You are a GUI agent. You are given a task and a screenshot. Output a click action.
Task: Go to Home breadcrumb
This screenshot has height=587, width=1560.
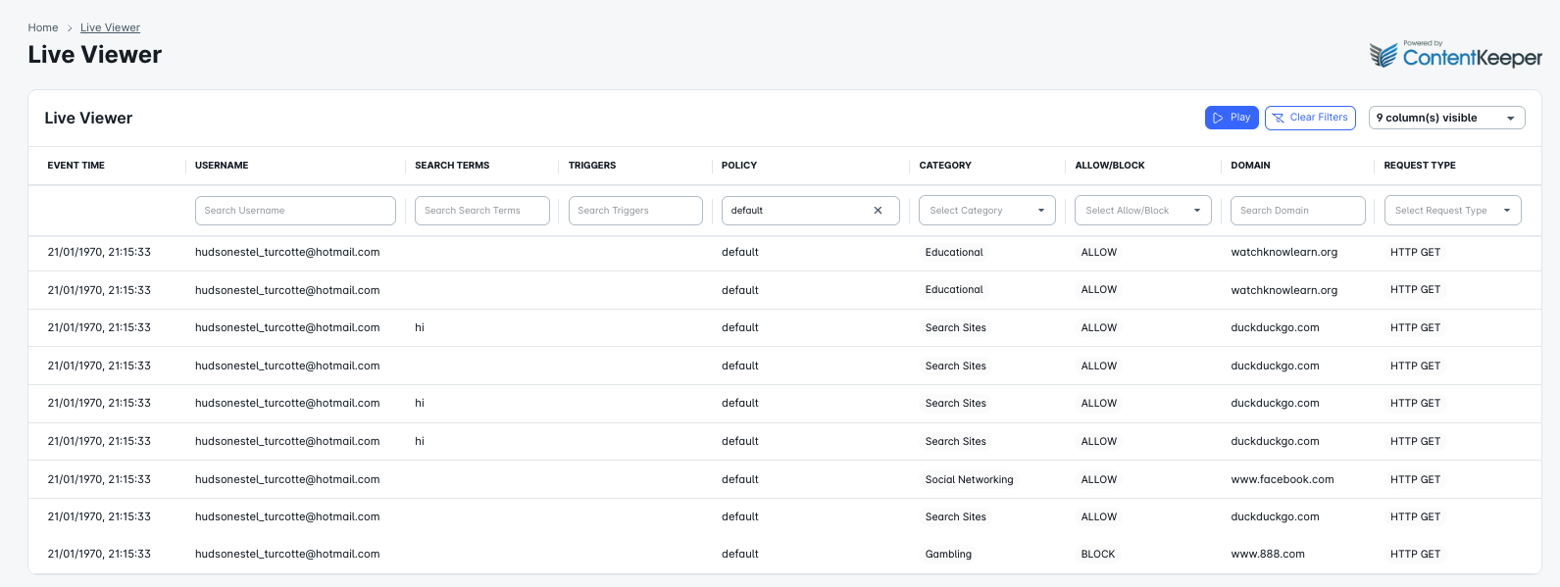coord(43,27)
